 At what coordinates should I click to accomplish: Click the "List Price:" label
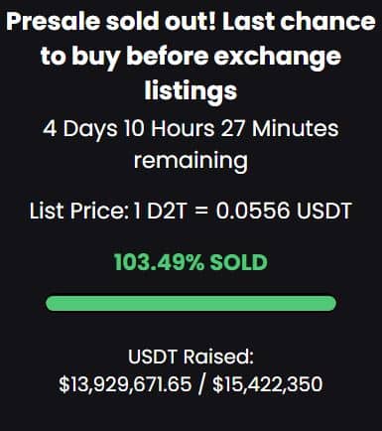pos(78,211)
